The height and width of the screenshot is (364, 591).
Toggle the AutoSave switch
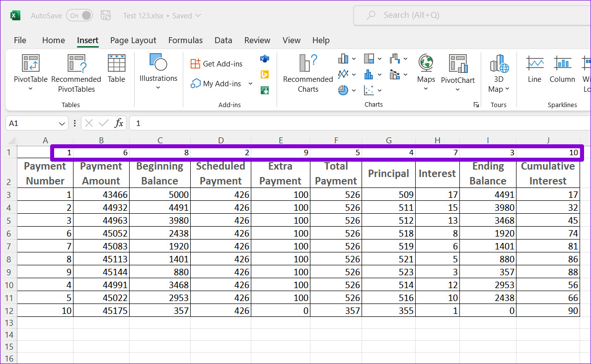point(79,15)
